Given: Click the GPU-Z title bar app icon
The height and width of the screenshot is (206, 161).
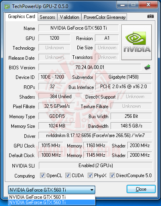Looking at the screenshot, I should (7, 6).
